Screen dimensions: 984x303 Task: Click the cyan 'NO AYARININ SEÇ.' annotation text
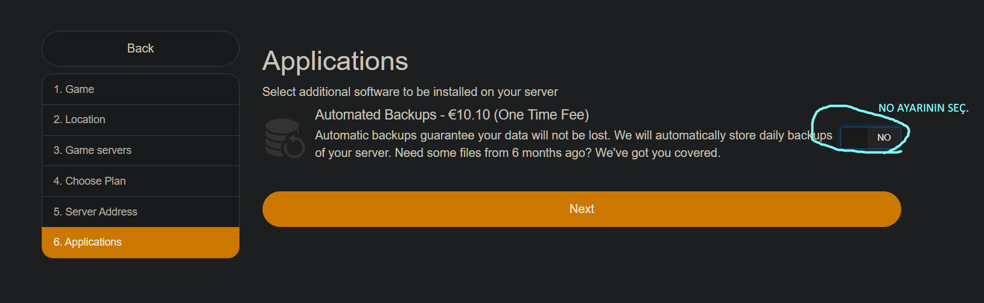click(923, 108)
